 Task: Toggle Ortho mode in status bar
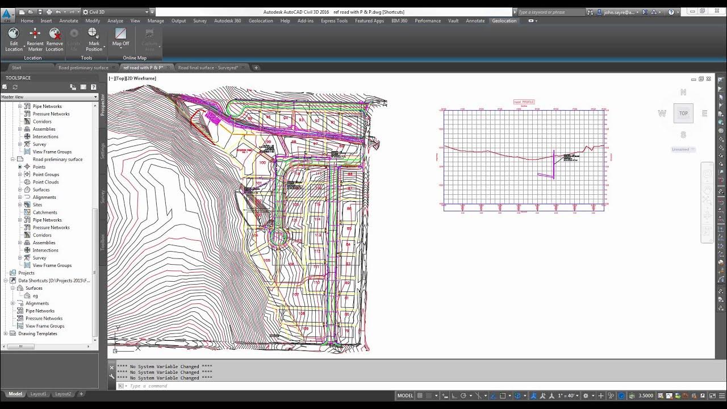click(453, 395)
